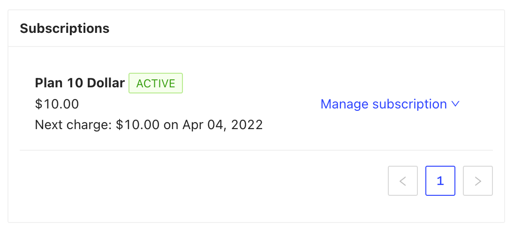Click the Plan 10 Dollar title
This screenshot has width=514, height=231.
[x=80, y=83]
